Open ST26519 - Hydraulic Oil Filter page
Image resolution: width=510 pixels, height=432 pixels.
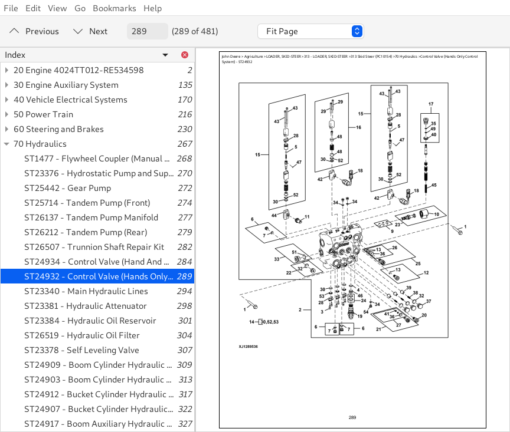pos(82,335)
